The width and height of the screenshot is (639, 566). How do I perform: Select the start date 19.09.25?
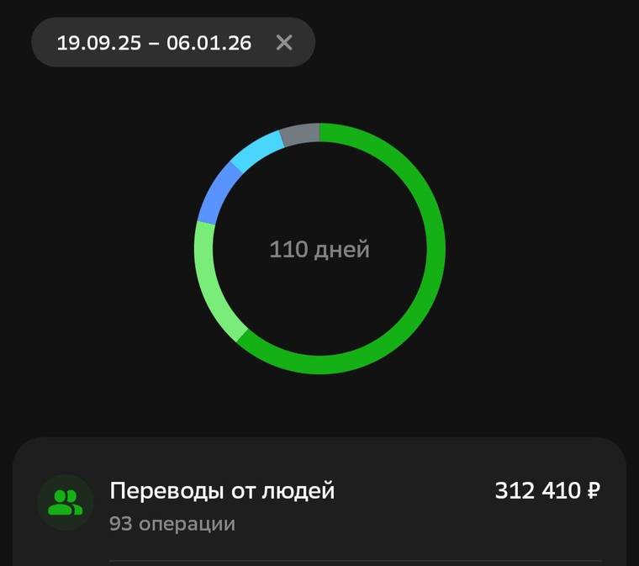98,43
